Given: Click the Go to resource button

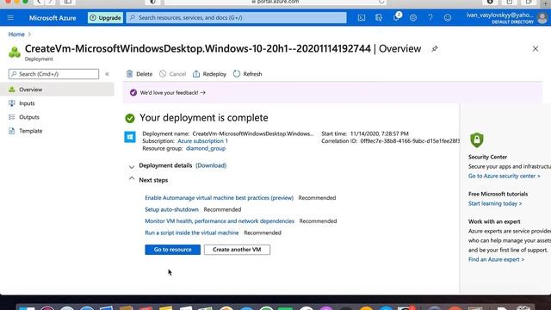Looking at the screenshot, I should pyautogui.click(x=172, y=250).
